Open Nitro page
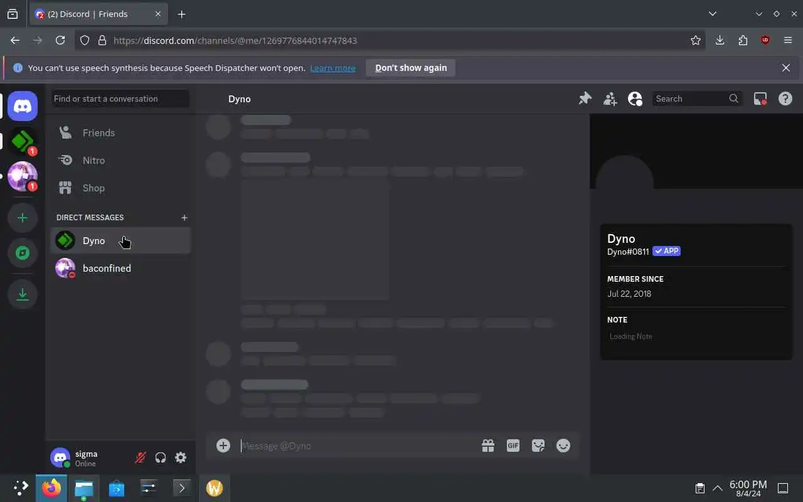Screen dimensions: 803x502 pyautogui.click(x=120, y=160)
